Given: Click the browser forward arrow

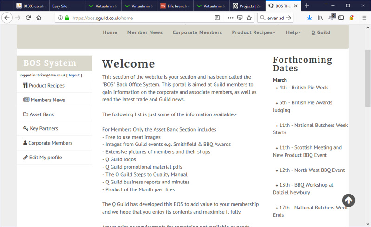Looking at the screenshot, I should tap(18, 18).
